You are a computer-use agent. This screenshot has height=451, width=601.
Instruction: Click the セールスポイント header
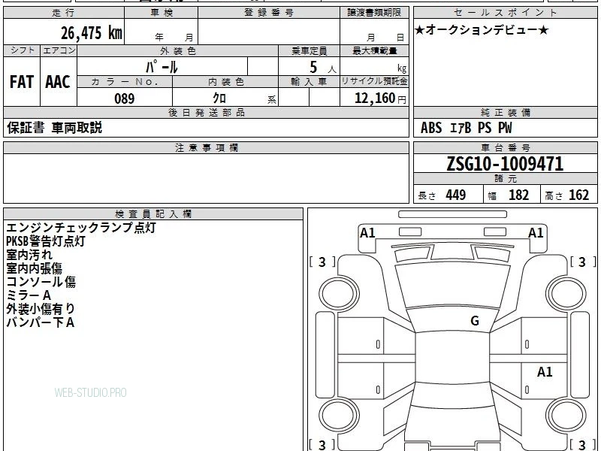coord(505,13)
